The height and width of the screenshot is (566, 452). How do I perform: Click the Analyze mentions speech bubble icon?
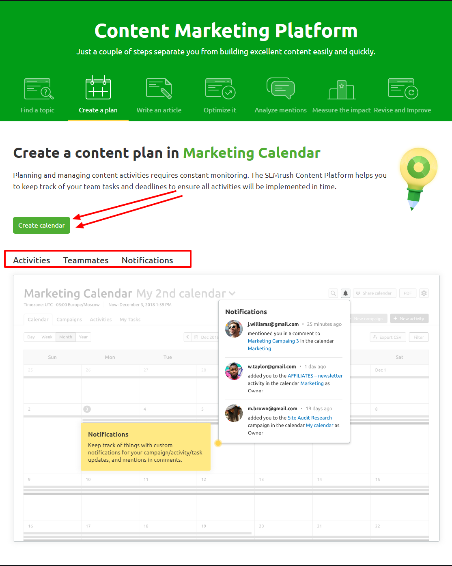[x=281, y=88]
